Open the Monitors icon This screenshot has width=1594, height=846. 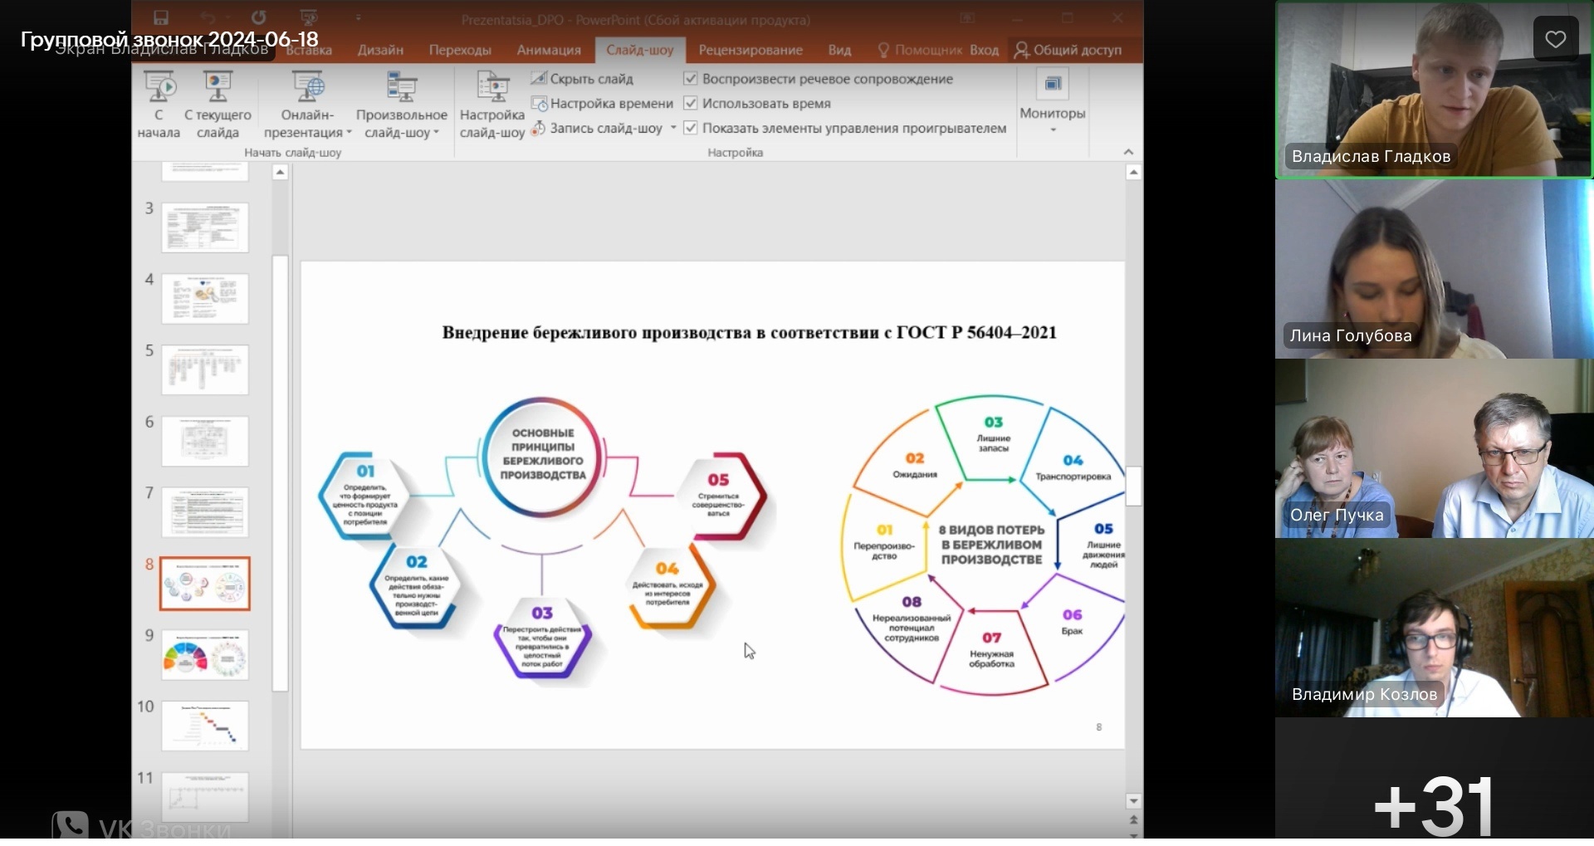tap(1053, 84)
